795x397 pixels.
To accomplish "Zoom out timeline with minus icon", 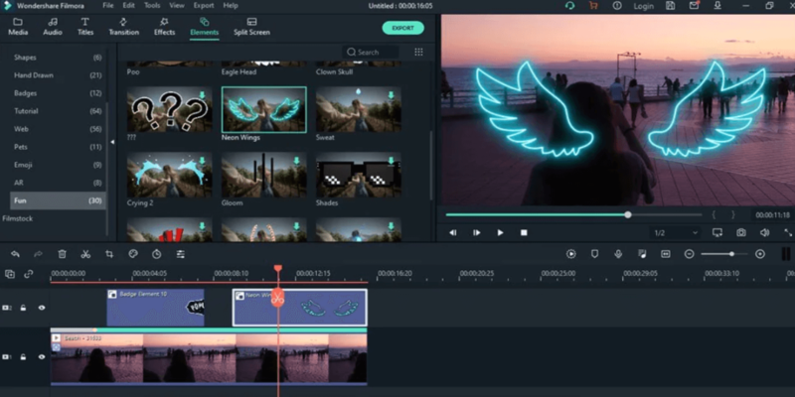I will (689, 254).
